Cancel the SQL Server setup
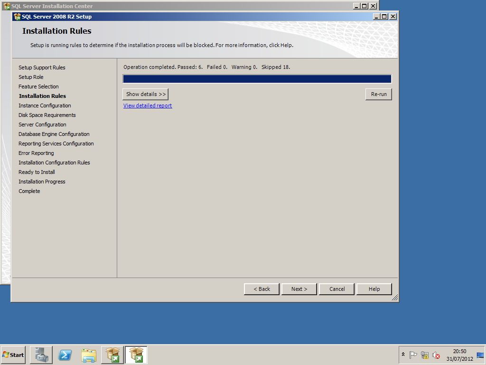The height and width of the screenshot is (365, 486). pyautogui.click(x=336, y=289)
